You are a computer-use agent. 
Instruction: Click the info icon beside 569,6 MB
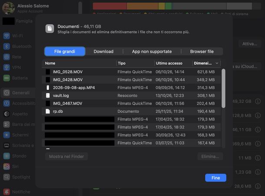tap(258, 144)
